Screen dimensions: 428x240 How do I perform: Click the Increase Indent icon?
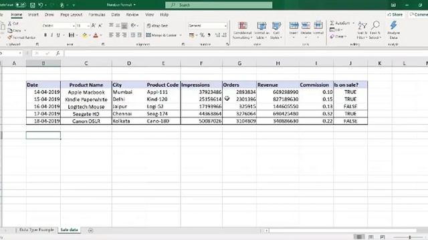tap(140, 35)
